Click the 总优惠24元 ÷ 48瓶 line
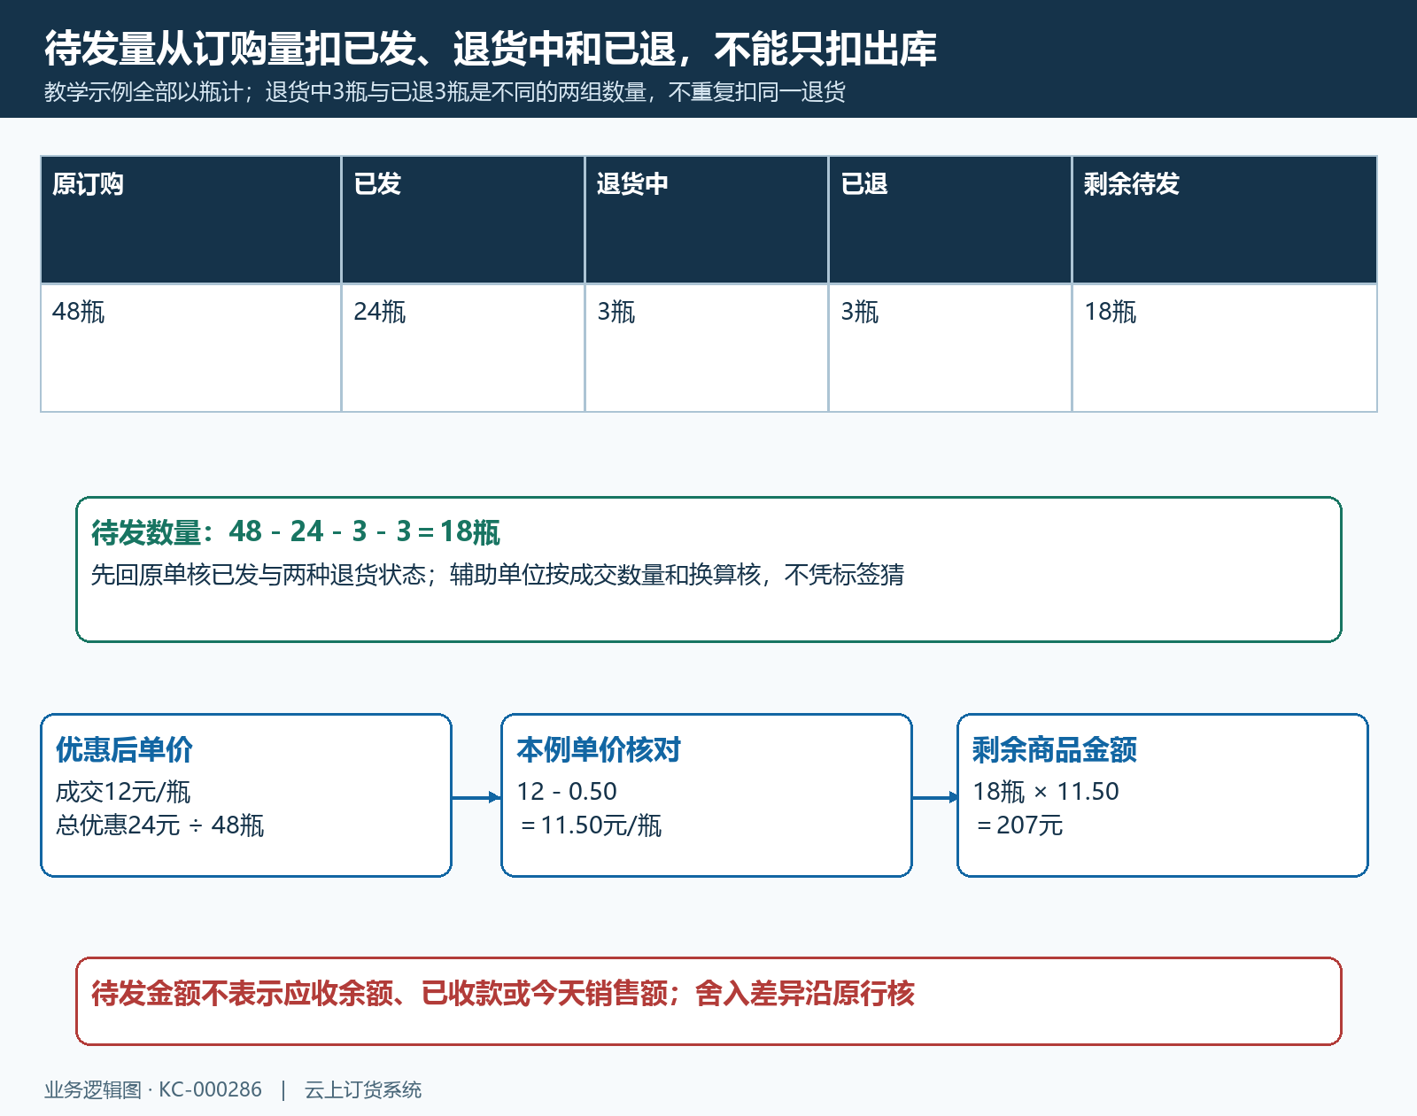The height and width of the screenshot is (1116, 1417). 160,825
